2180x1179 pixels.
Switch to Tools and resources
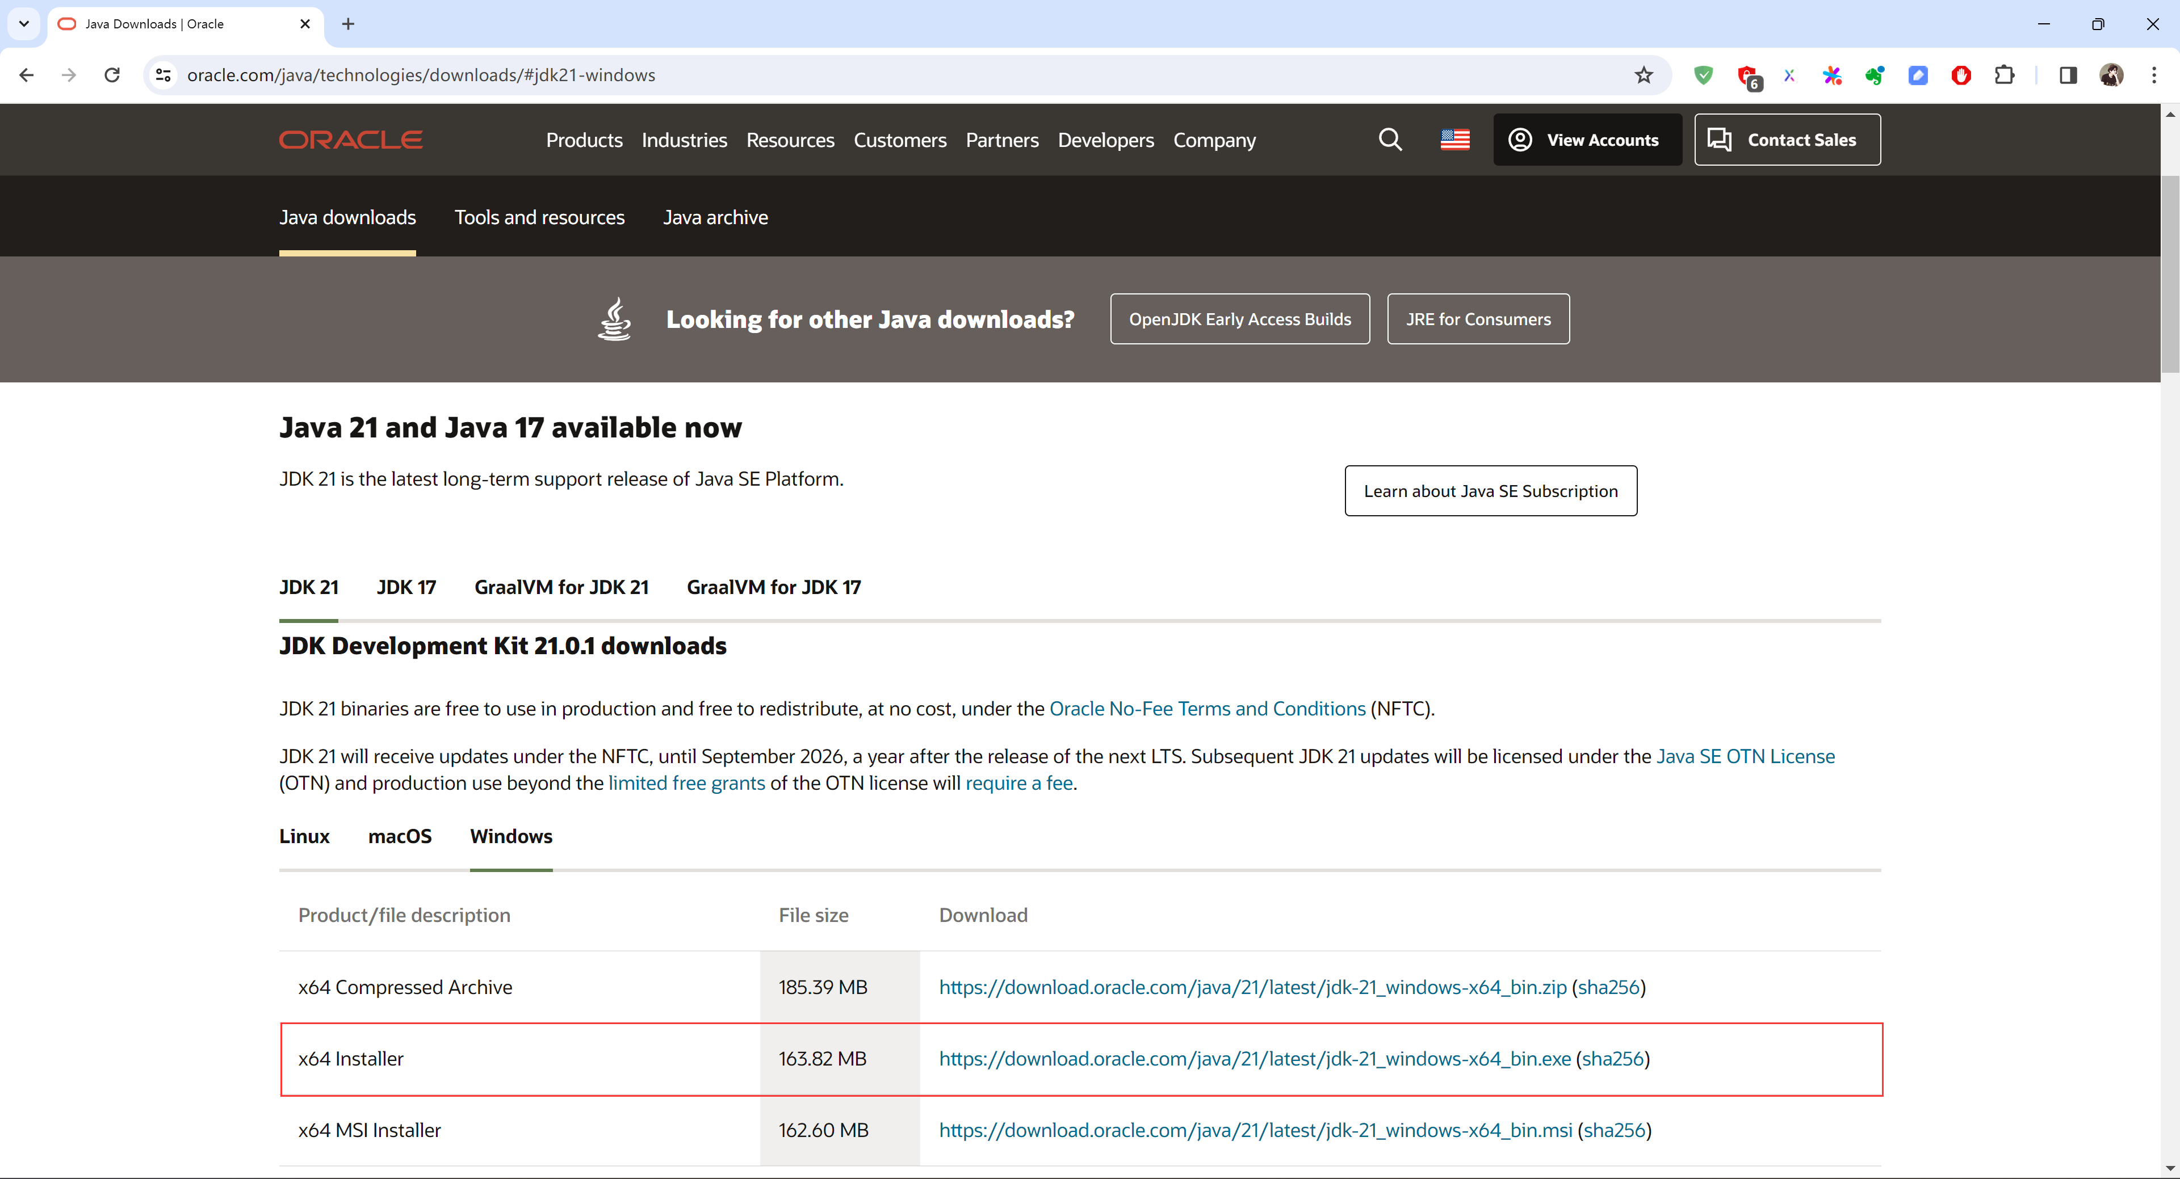click(539, 217)
